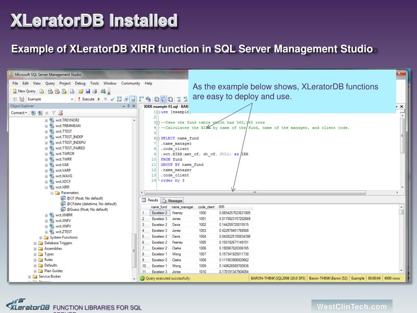417x313 pixels.
Task: Open the Tools menu
Action: pyautogui.click(x=94, y=83)
